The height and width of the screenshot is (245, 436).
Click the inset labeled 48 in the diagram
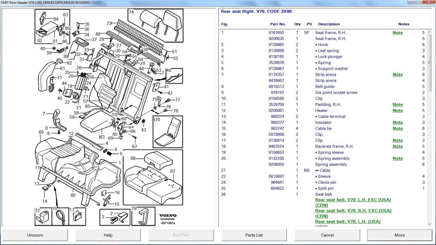point(174,76)
